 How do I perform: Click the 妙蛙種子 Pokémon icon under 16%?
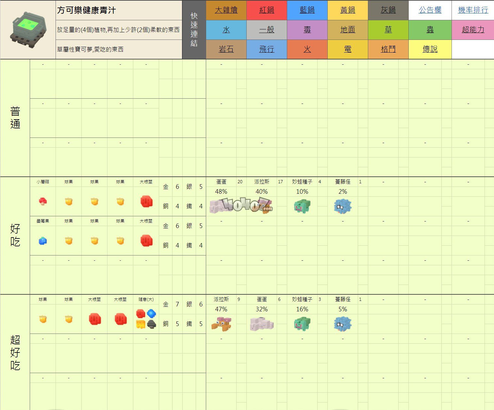(302, 324)
